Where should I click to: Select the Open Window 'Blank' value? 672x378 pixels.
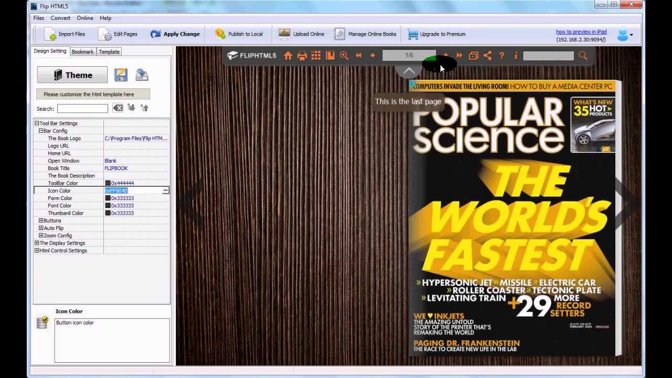pos(110,161)
